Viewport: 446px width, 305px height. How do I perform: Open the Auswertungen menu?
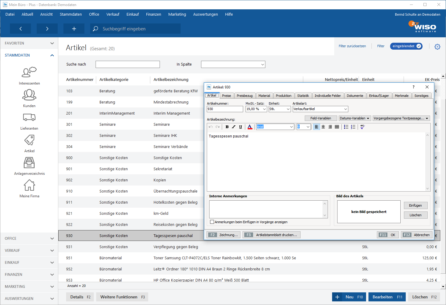[x=206, y=14]
